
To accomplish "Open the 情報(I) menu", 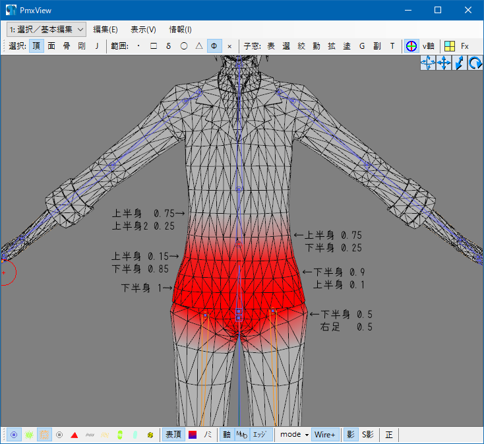I will coord(180,30).
